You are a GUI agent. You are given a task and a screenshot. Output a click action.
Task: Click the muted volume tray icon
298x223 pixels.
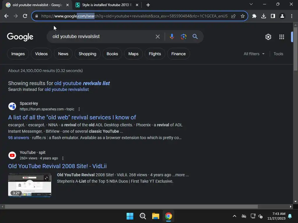[260, 216]
